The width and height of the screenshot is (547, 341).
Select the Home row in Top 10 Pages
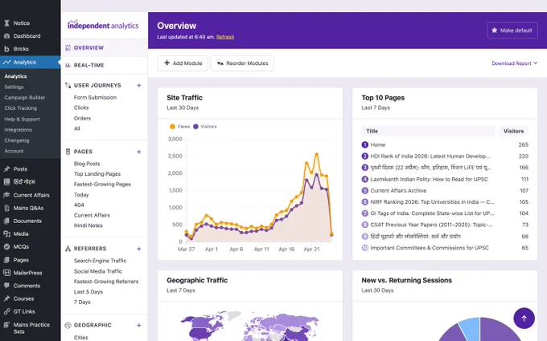click(x=445, y=144)
